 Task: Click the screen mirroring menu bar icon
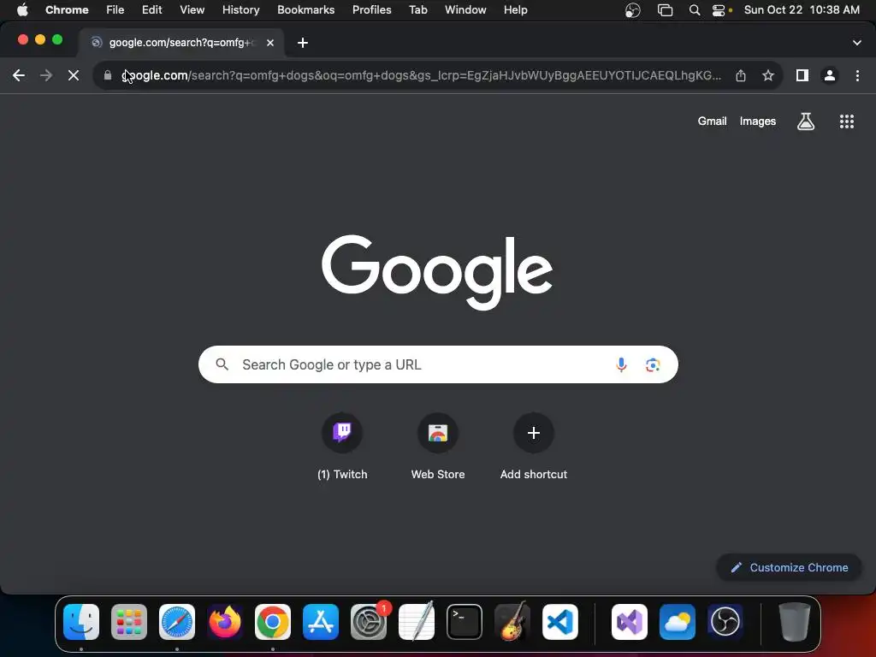pyautogui.click(x=665, y=10)
